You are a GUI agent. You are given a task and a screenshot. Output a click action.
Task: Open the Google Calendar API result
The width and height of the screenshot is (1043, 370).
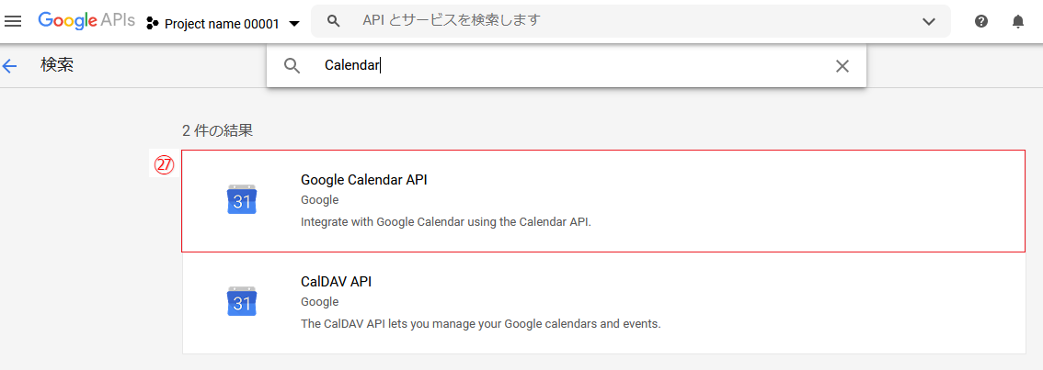(363, 180)
